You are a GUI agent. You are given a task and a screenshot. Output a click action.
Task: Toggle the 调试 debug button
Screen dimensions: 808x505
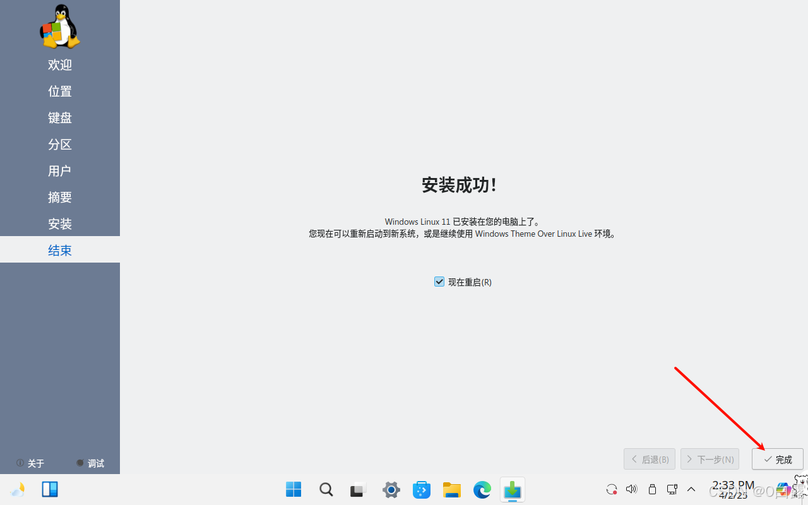pos(90,463)
